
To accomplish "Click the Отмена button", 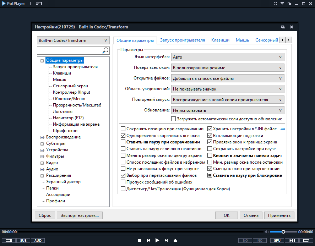I will coord(251,215).
